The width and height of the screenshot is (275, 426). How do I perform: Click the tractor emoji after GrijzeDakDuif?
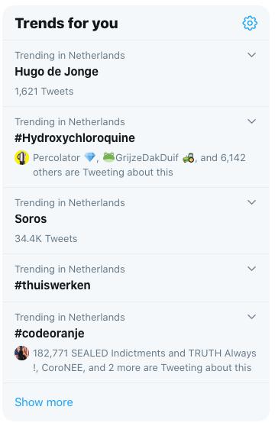tap(189, 157)
